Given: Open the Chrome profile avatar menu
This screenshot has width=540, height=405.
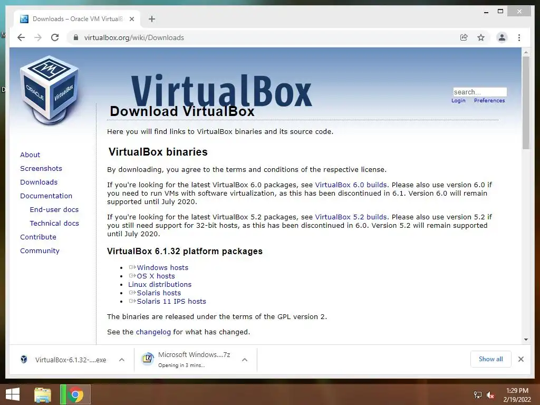Looking at the screenshot, I should coord(502,37).
